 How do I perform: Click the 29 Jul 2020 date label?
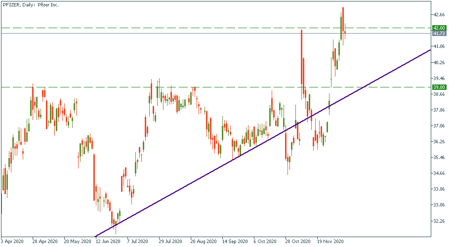pos(170,242)
